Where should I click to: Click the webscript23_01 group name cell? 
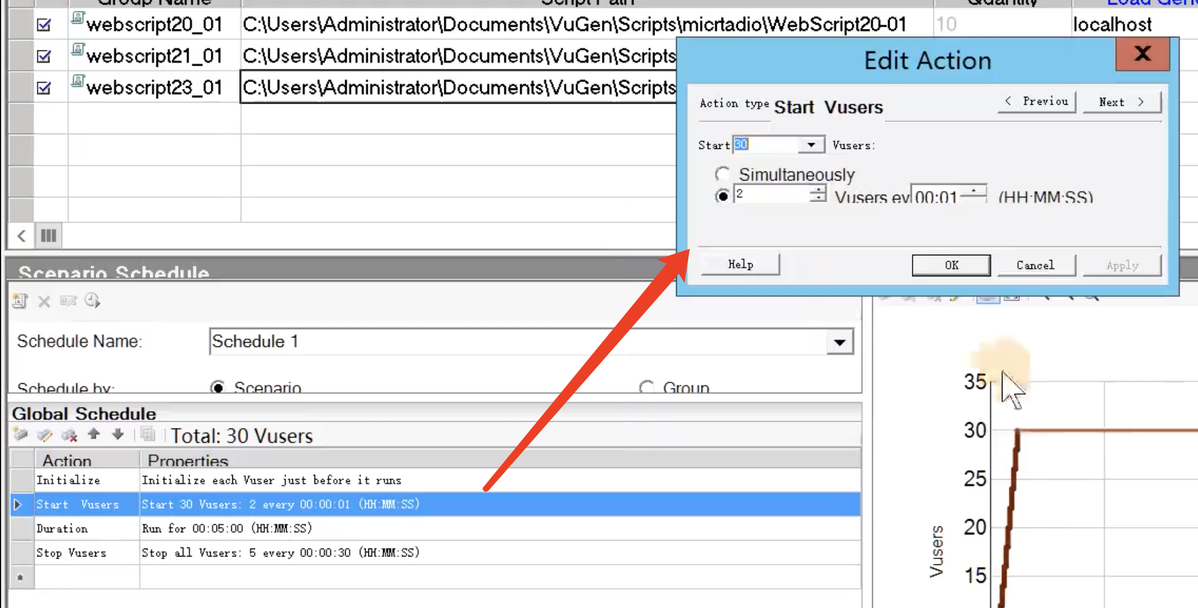(154, 88)
